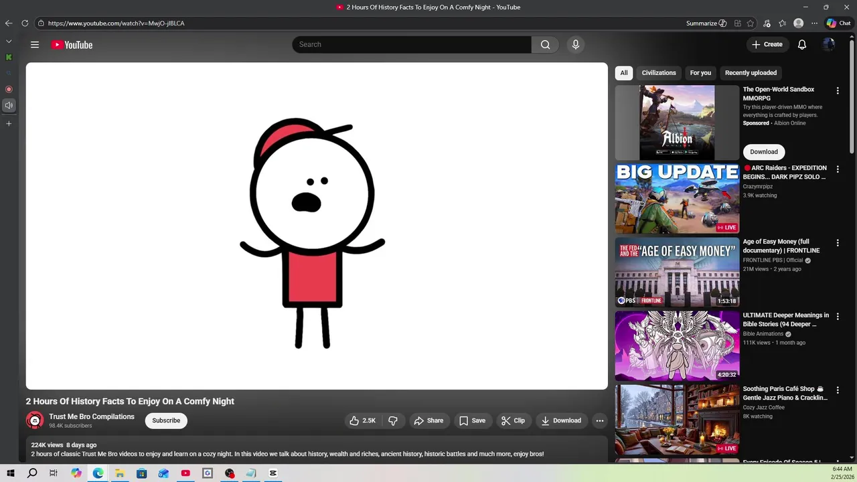Image resolution: width=857 pixels, height=482 pixels.
Task: Open Copilot Chat button
Action: pos(838,23)
